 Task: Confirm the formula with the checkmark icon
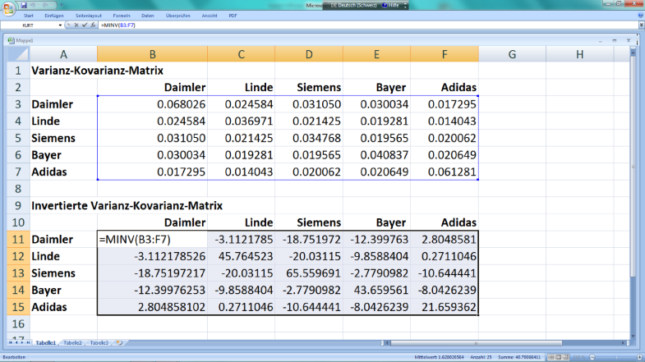tap(85, 25)
